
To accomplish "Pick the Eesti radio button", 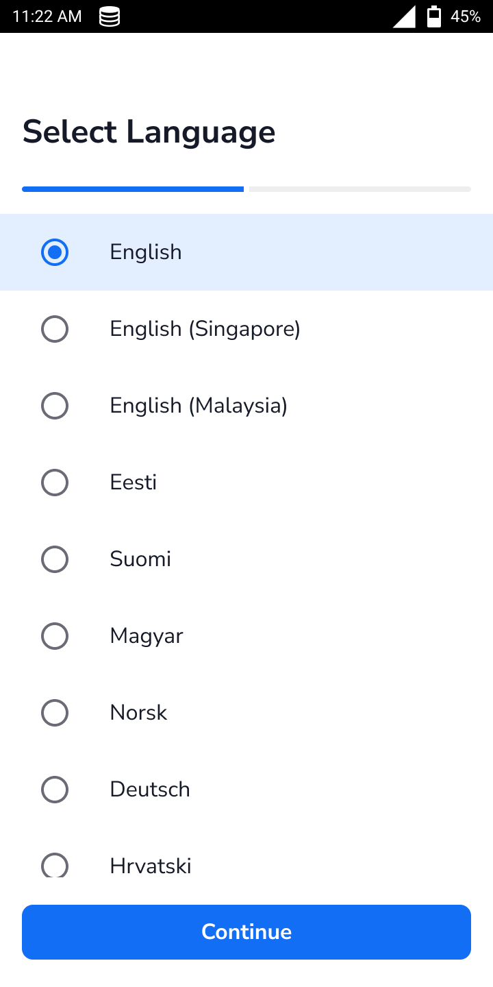I will pos(55,483).
